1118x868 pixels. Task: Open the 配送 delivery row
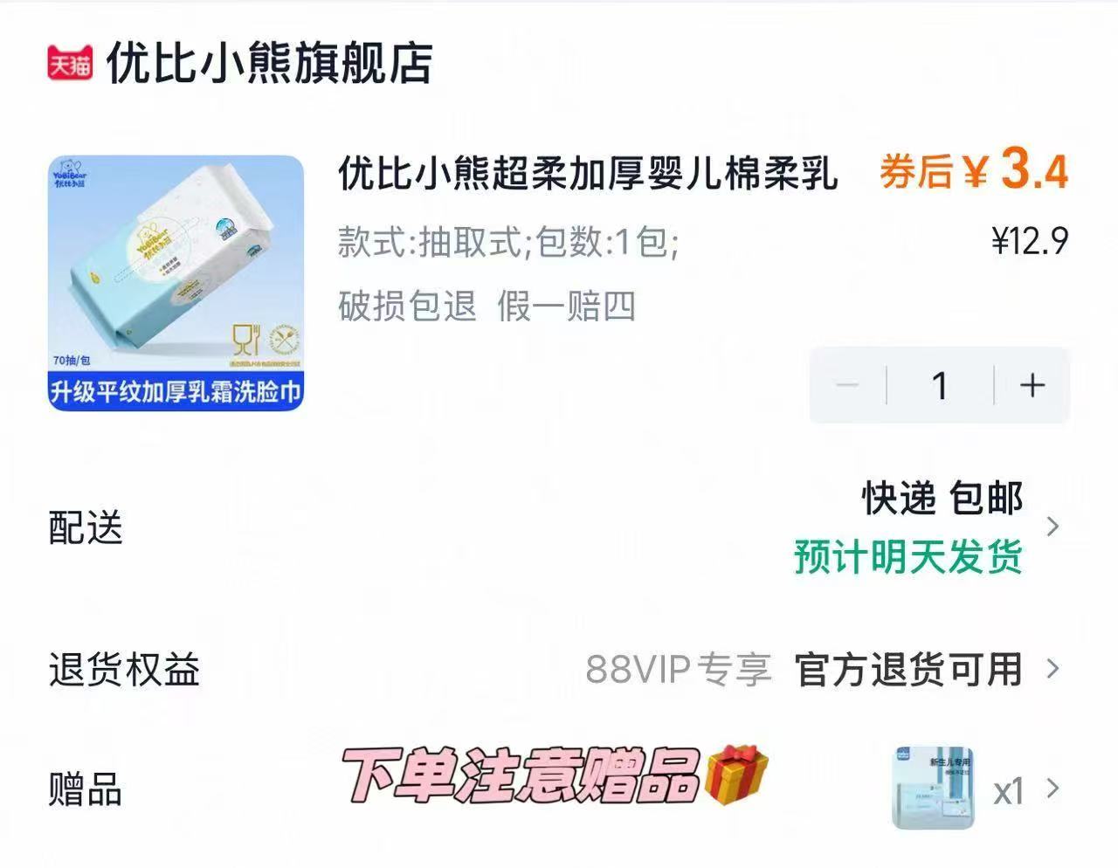(x=559, y=527)
